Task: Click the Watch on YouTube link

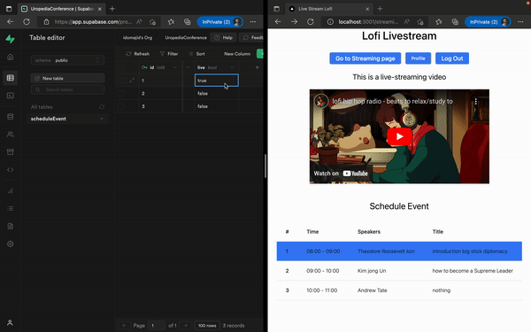Action: 341,174
